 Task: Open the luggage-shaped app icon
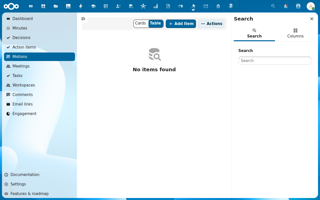point(218,6)
